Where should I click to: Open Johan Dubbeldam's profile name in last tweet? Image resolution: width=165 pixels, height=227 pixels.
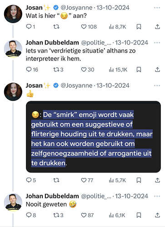(52, 196)
